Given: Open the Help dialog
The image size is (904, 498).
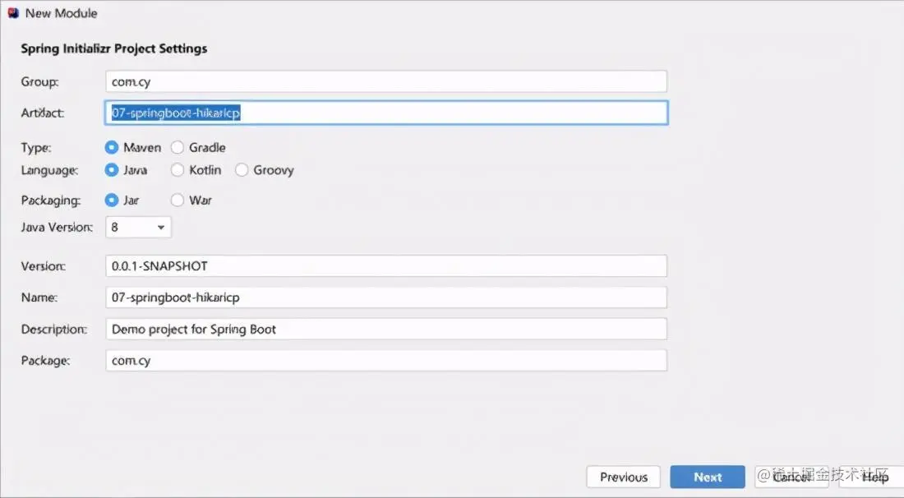Looking at the screenshot, I should [875, 477].
